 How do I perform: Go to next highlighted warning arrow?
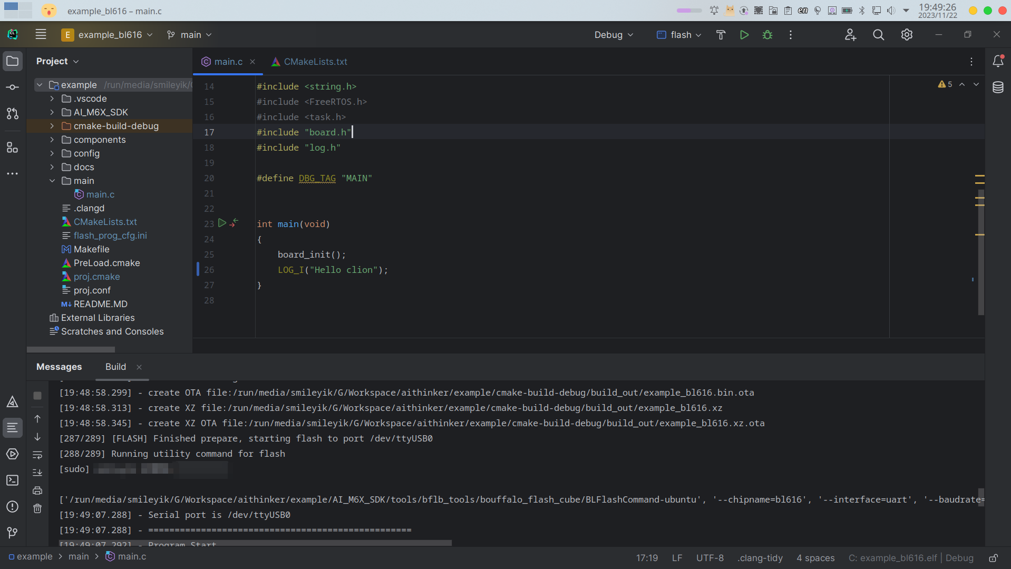pyautogui.click(x=976, y=84)
